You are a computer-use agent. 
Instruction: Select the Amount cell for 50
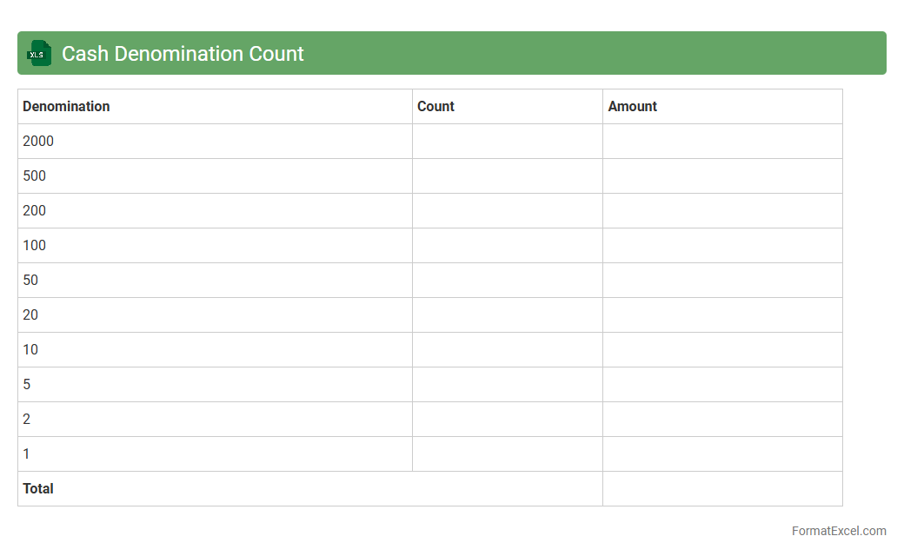coord(721,280)
